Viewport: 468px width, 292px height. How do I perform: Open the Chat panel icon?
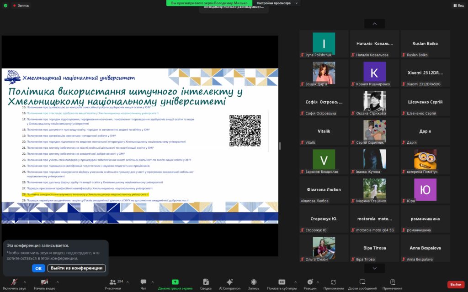[x=143, y=282]
